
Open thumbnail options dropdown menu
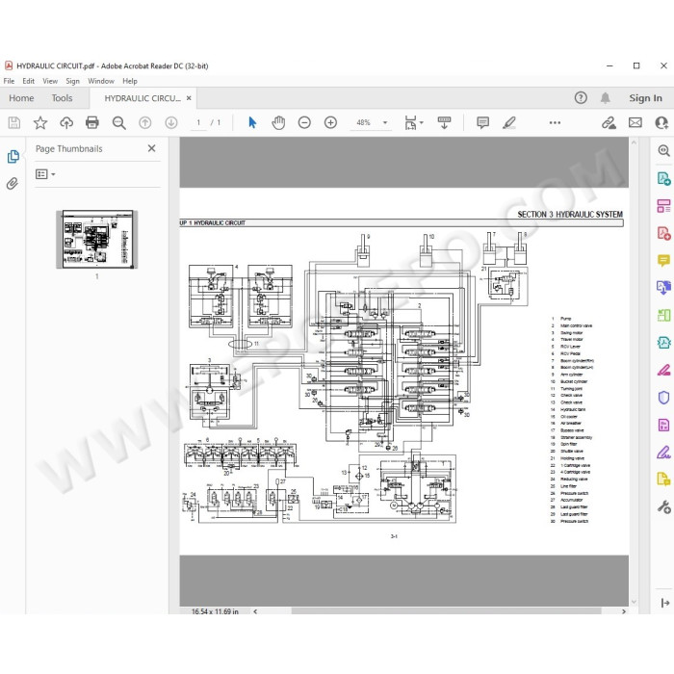tap(45, 174)
